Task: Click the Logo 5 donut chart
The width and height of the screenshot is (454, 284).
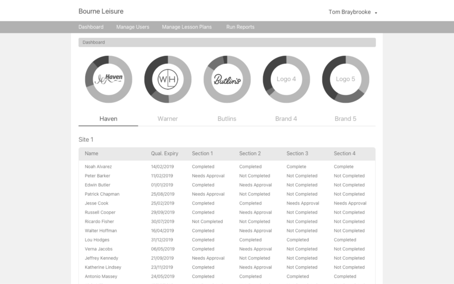Action: 346,79
